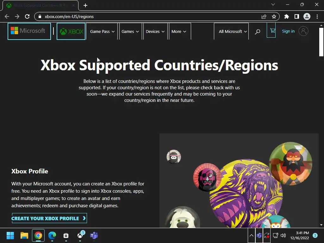Click the account avatar icon beside Sign in

(x=303, y=31)
